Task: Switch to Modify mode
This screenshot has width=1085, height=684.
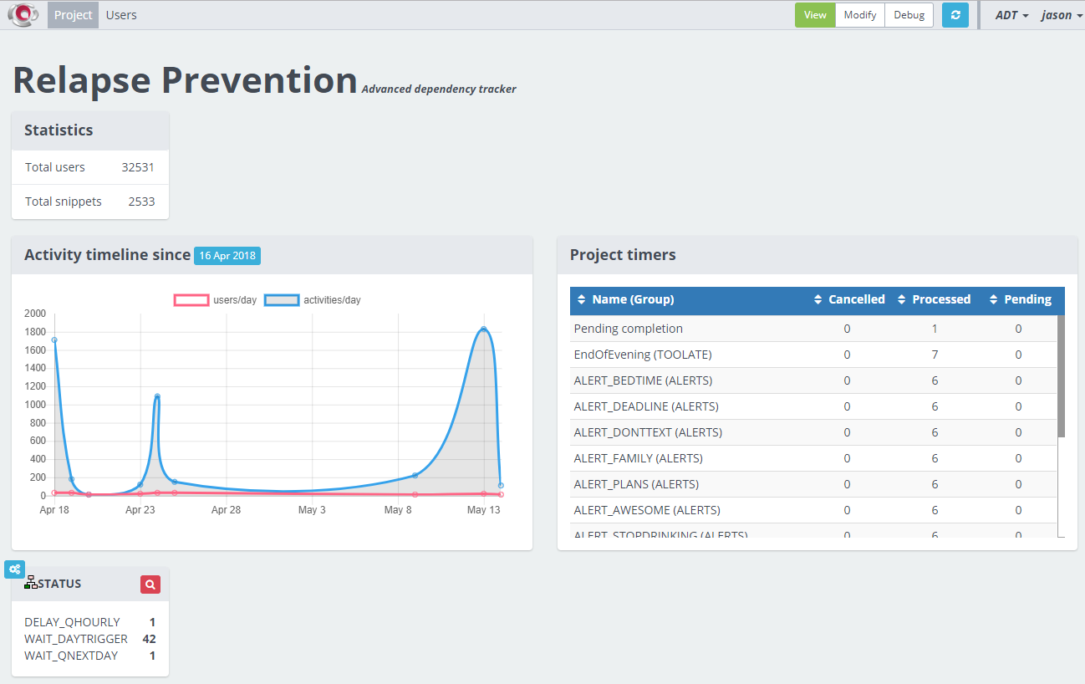Action: pyautogui.click(x=860, y=15)
